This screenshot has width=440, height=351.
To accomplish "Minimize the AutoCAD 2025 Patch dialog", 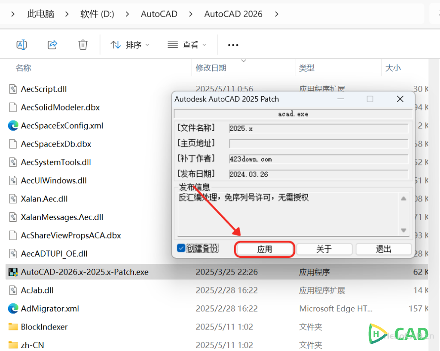I will (341, 99).
